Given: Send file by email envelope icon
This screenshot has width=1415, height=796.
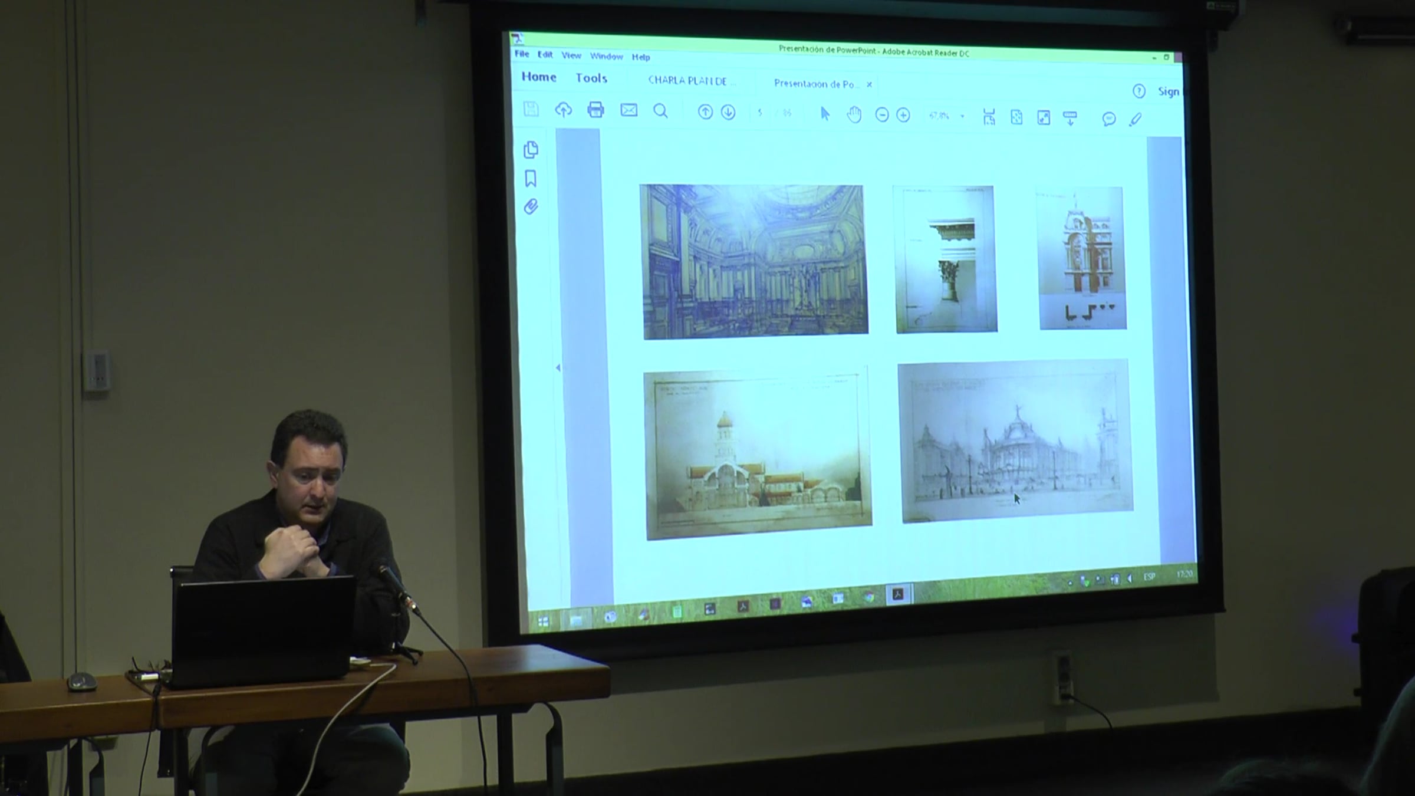Looking at the screenshot, I should pos(628,110).
